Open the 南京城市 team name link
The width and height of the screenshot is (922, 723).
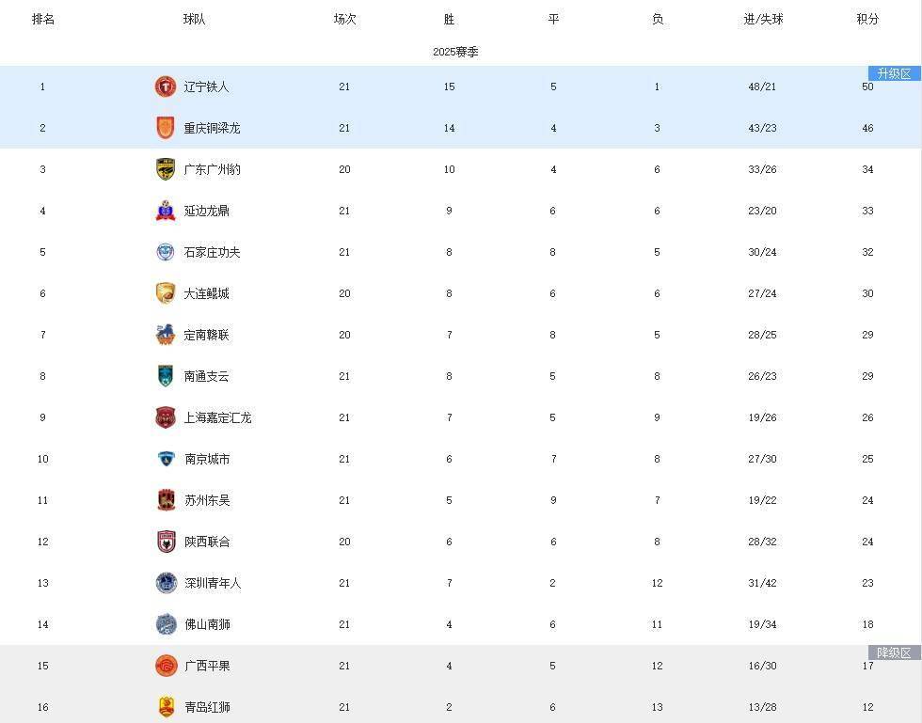(207, 459)
